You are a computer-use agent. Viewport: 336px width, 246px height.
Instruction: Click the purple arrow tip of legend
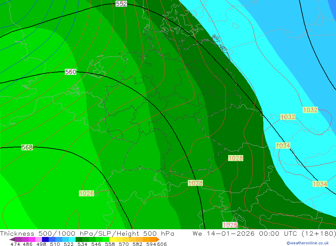12,239
